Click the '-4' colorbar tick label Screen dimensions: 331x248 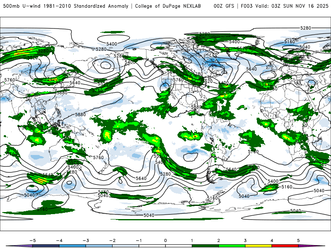pyautogui.click(x=59, y=241)
